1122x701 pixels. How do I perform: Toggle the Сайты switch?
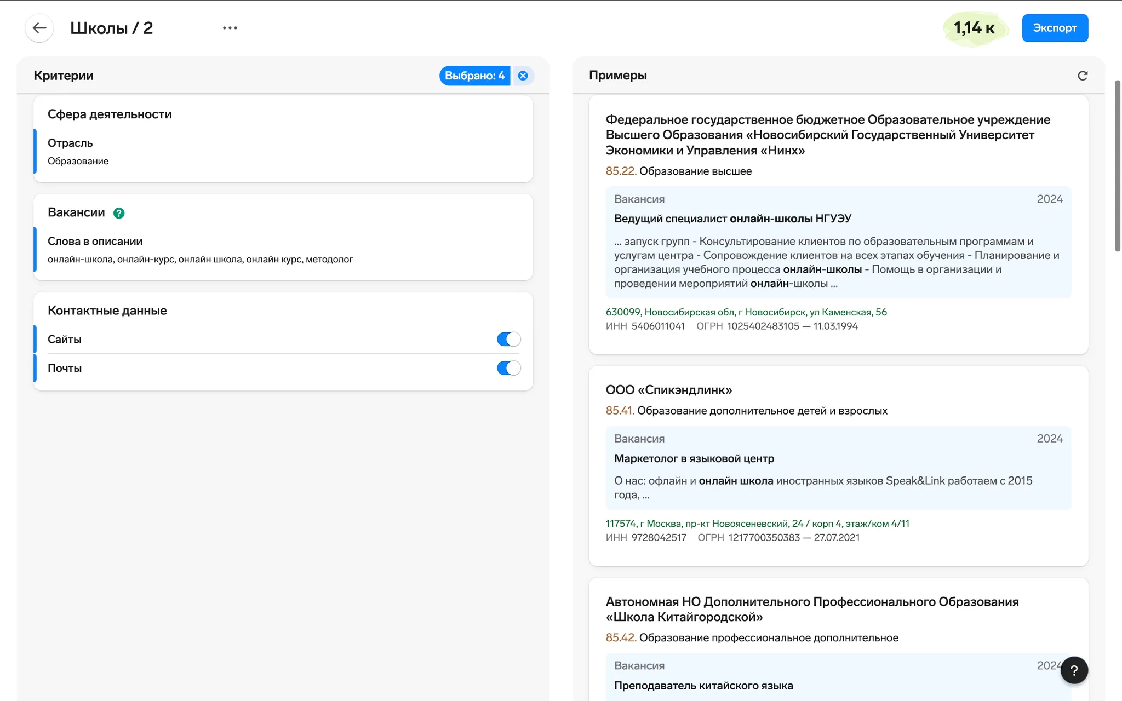[x=508, y=339]
